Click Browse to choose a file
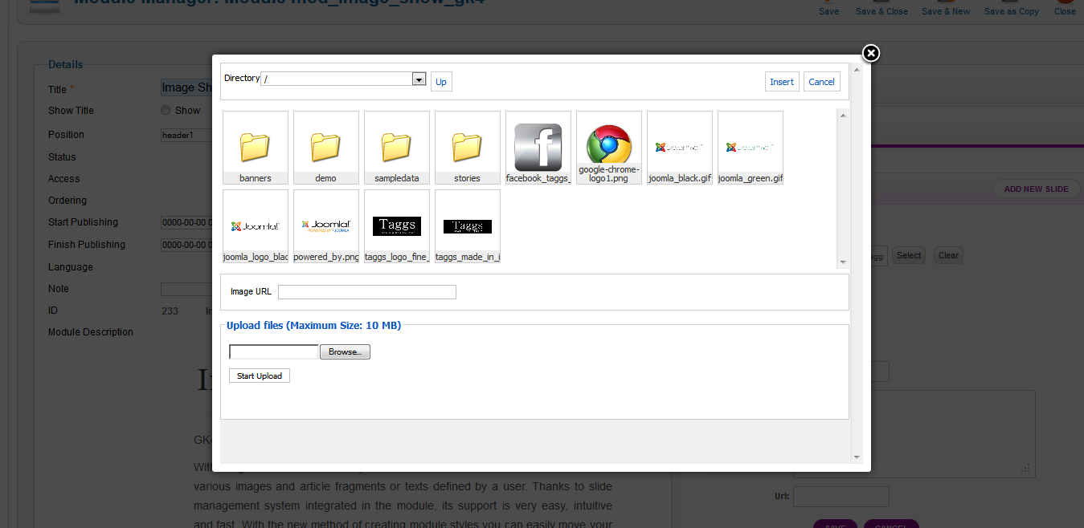The image size is (1084, 528). tap(345, 351)
